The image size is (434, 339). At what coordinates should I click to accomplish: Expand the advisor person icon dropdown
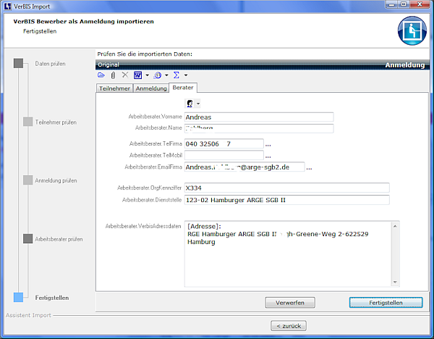(x=197, y=104)
